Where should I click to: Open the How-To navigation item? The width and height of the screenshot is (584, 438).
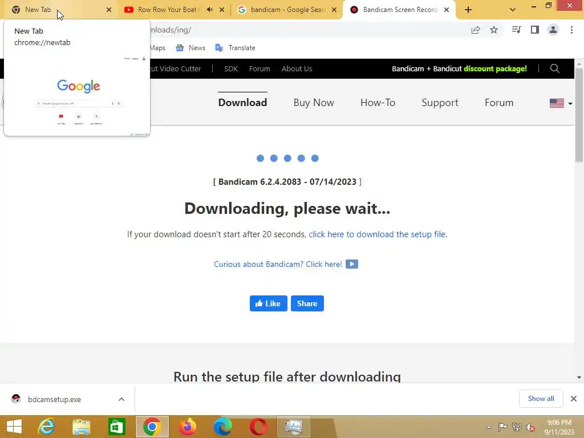click(x=378, y=103)
